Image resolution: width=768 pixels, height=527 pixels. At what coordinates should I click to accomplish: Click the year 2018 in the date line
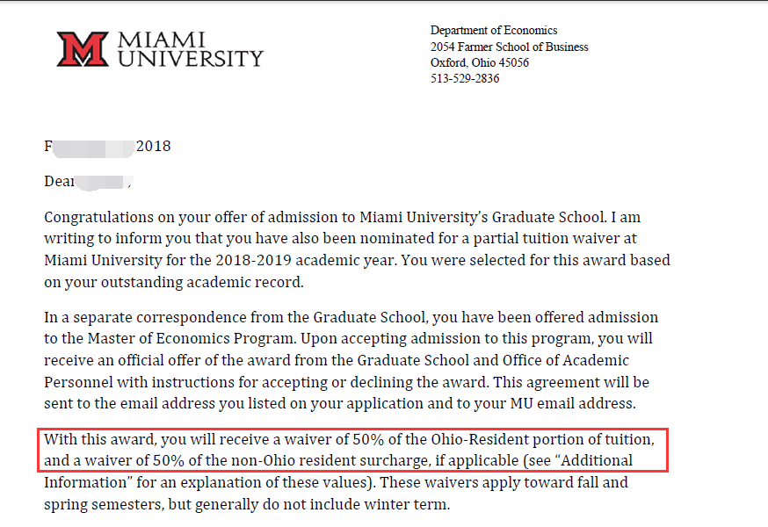click(153, 147)
